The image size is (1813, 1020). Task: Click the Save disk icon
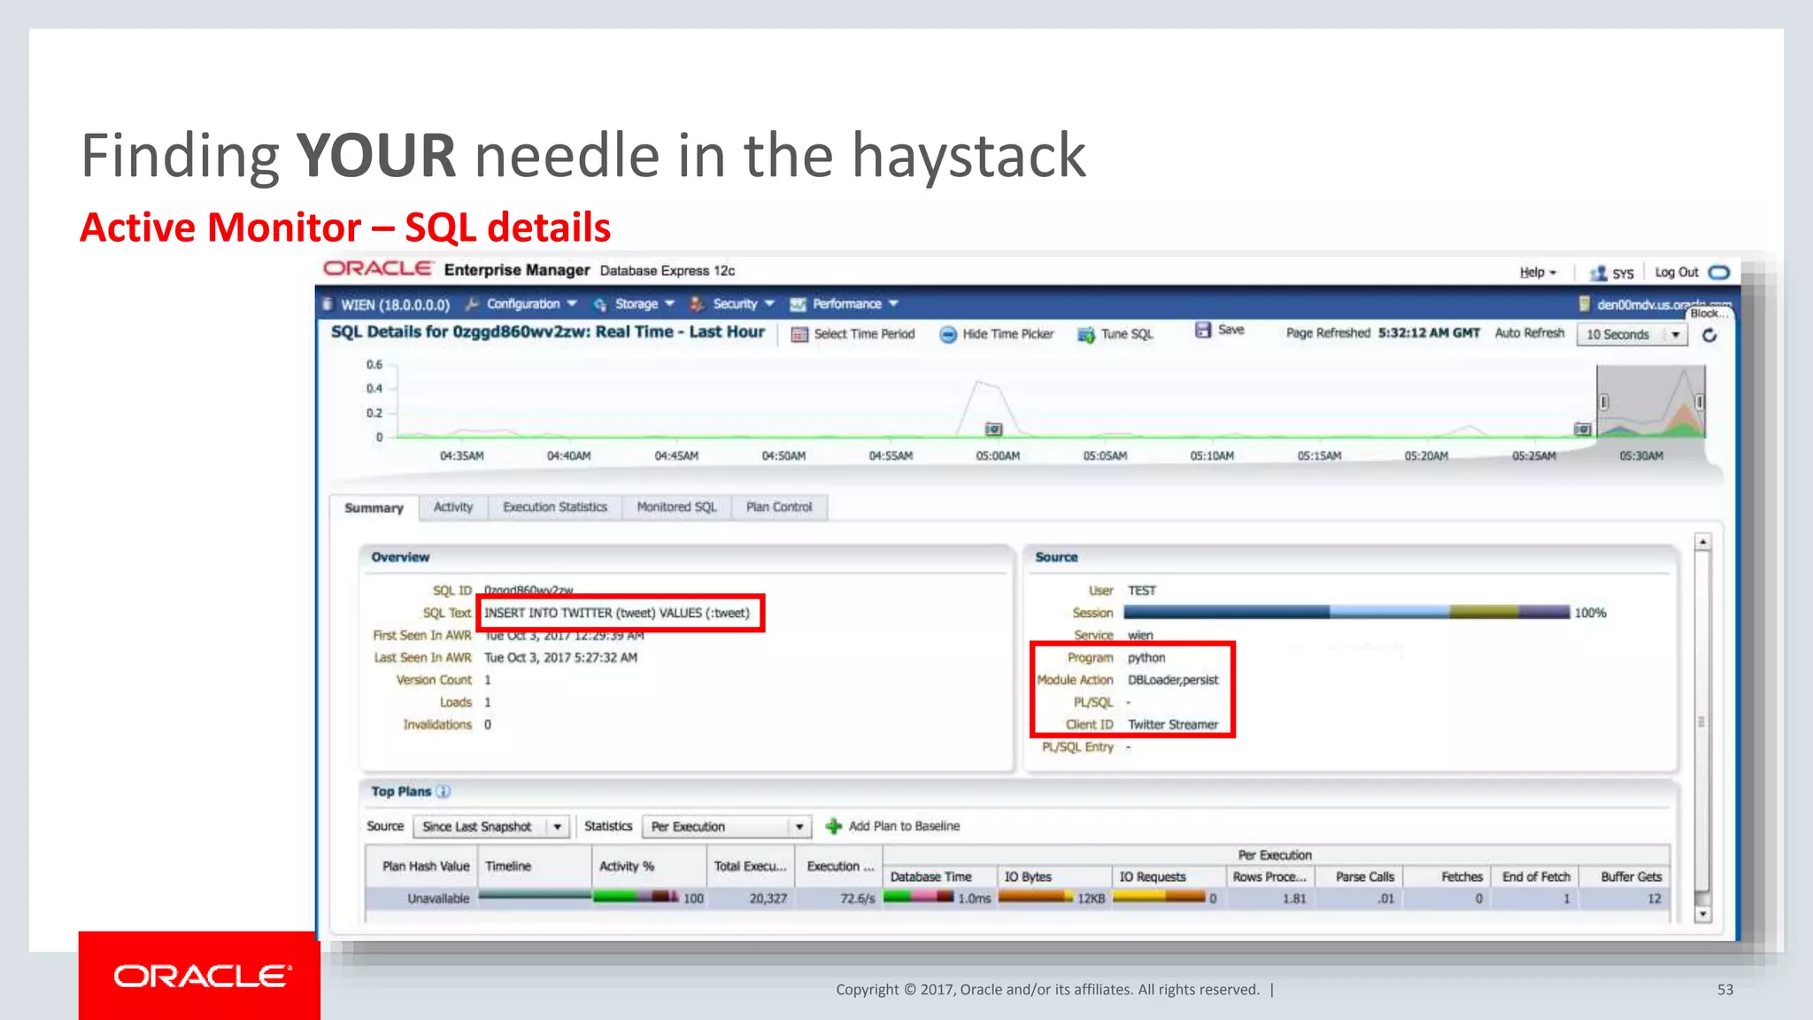[x=1203, y=330]
